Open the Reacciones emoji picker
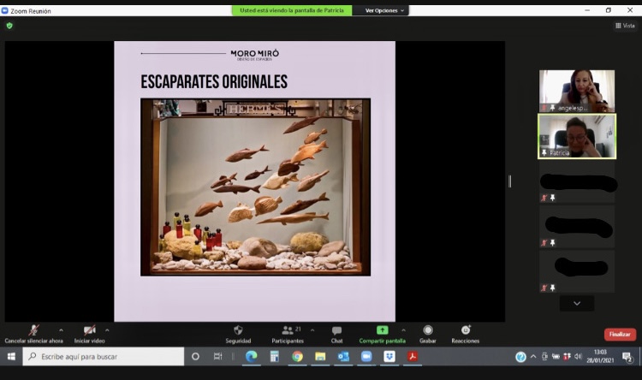This screenshot has width=642, height=380. (465, 330)
